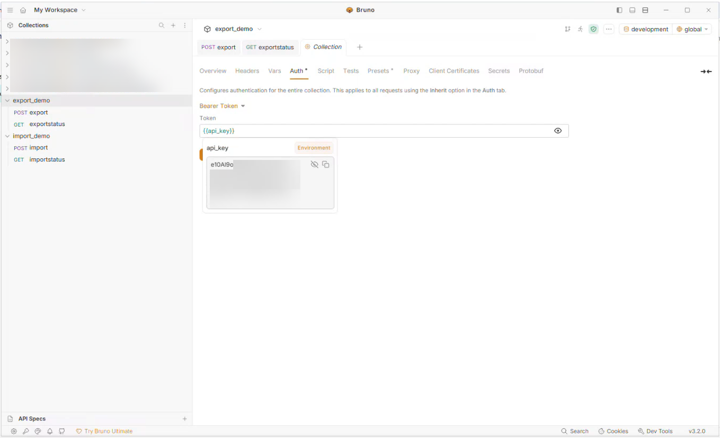Click the api_key name in popup
Screen dimensions: 720x438
218,148
